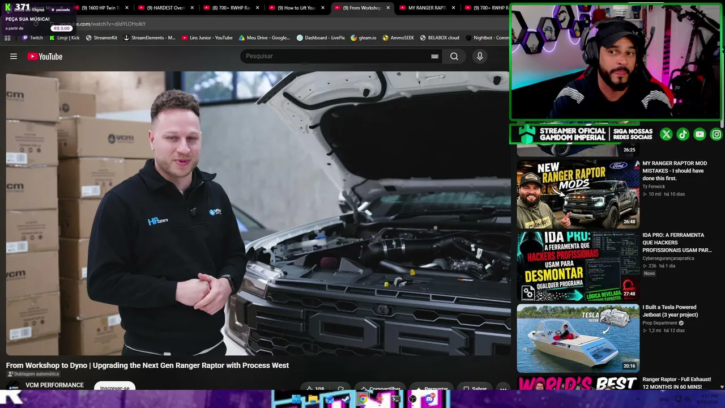Switch to the 'HARDEST Overl' browser tab
The image size is (725, 408).
[x=165, y=8]
